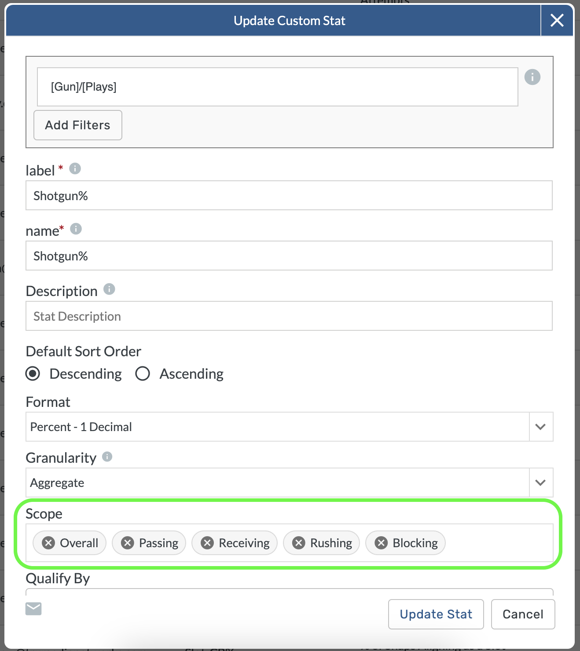This screenshot has height=651, width=580.
Task: Remove the Overall scope tag
Action: tap(48, 543)
